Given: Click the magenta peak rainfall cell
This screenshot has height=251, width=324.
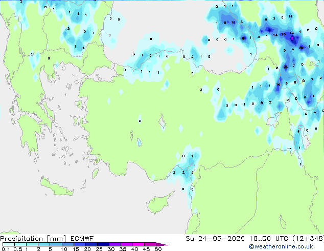Looking at the screenshot, I should click(292, 38).
